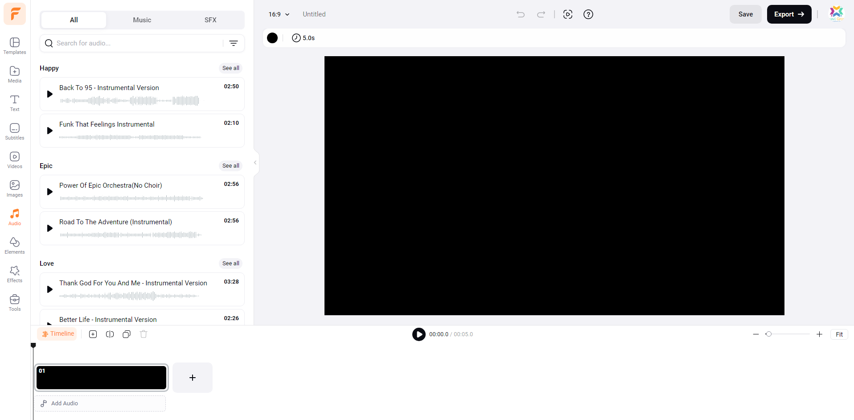Expand Happy category with See all
The height and width of the screenshot is (420, 854).
(x=230, y=68)
